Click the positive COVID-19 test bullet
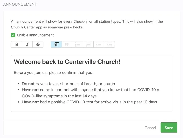 (x=89, y=102)
